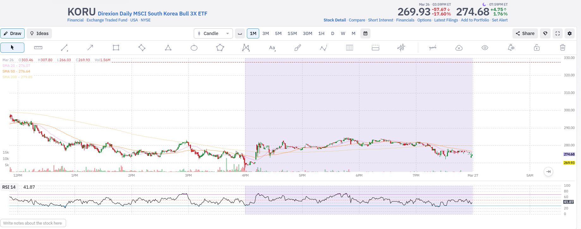Switch to the 5M timeframe

click(x=278, y=33)
